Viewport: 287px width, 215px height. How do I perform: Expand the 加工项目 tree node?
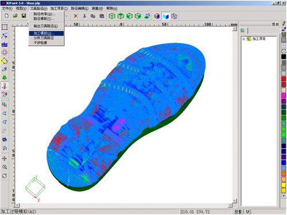pos(243,39)
